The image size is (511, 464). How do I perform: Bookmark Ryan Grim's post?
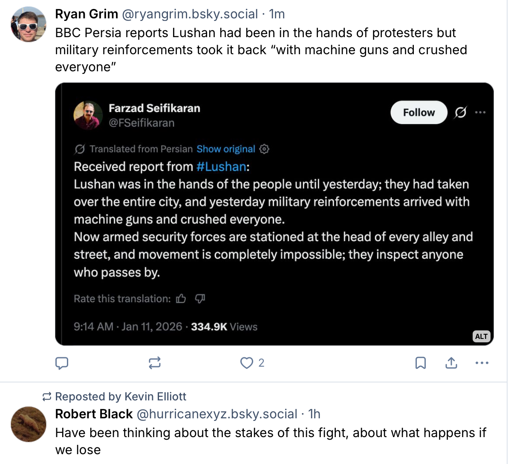tap(420, 363)
